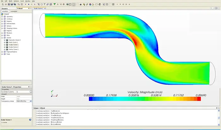Image resolution: width=221 pixels, height=130 pixels.
Task: Click the Help icon in Scalar Scene panel
Action: click(x=30, y=120)
